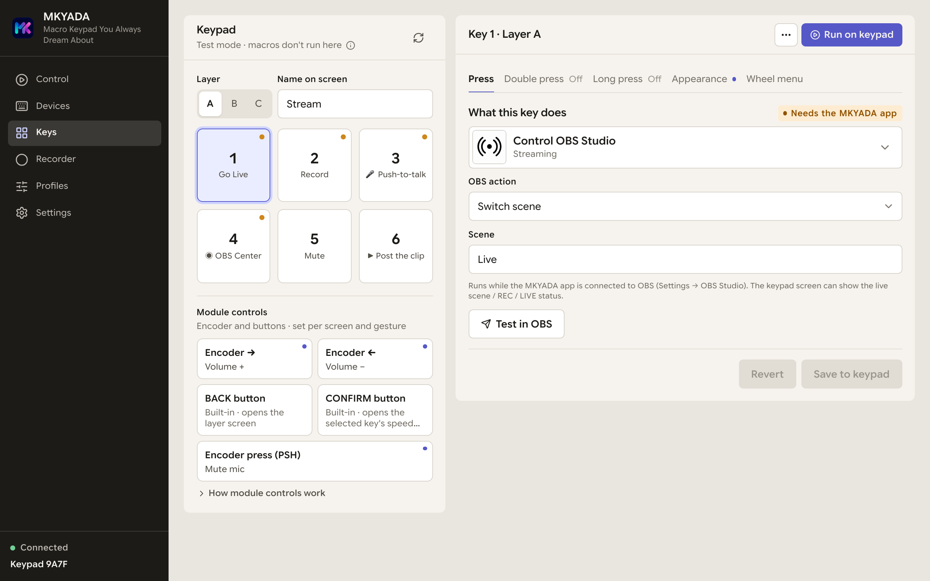Open the three-dot more options menu
Image resolution: width=930 pixels, height=581 pixels.
point(786,34)
